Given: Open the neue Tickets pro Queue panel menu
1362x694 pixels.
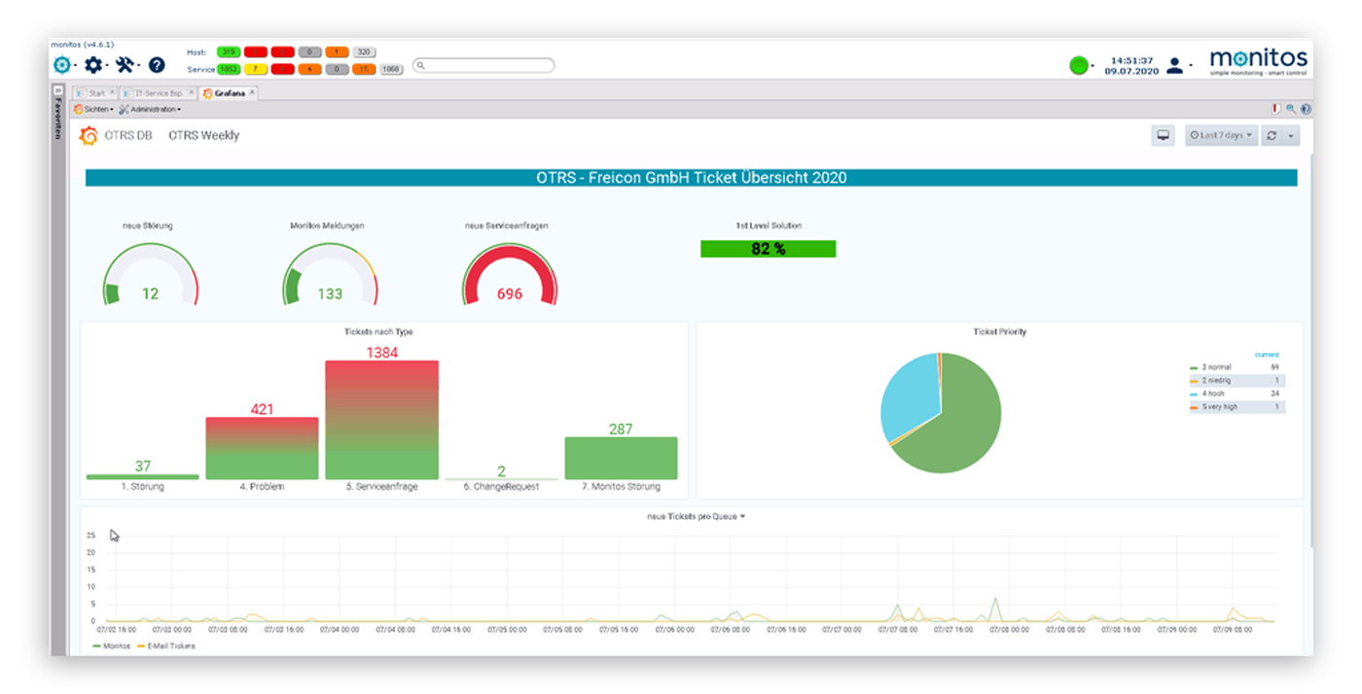Looking at the screenshot, I should (696, 516).
